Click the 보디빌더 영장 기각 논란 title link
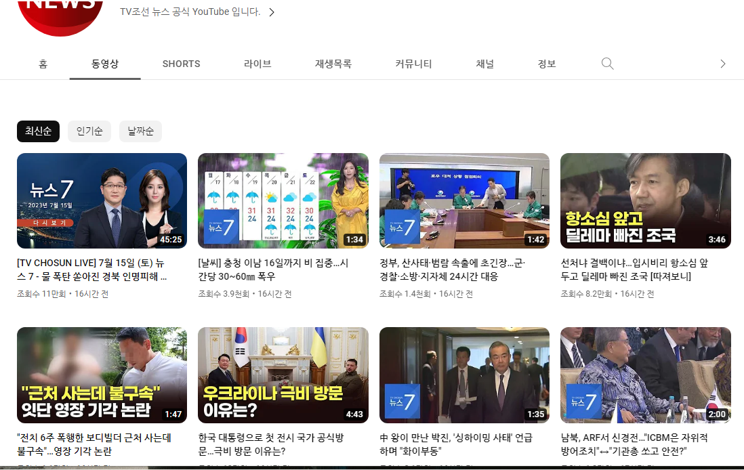Screen dimensions: 744x470 [x=94, y=444]
